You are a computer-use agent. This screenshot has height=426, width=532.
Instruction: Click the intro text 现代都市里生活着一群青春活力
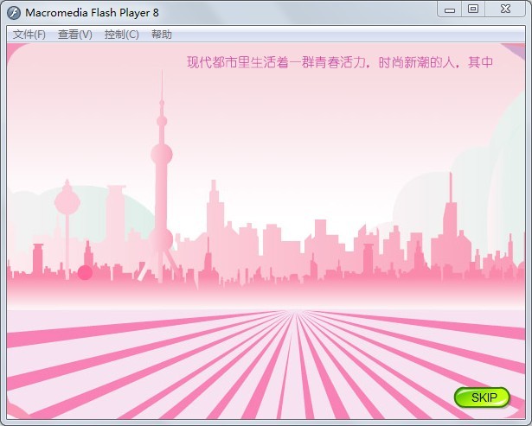point(276,62)
